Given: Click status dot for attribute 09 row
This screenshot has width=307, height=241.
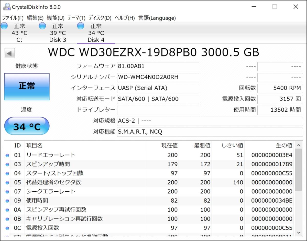Looking at the screenshot, I should [x=7, y=201].
